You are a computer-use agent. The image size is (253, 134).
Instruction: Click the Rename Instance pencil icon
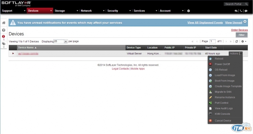tap(210, 98)
